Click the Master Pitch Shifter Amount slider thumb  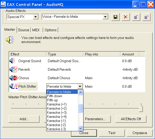coord(141,108)
